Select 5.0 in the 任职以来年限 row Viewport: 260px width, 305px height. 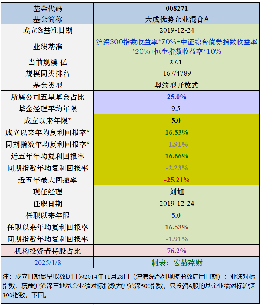click(x=176, y=215)
